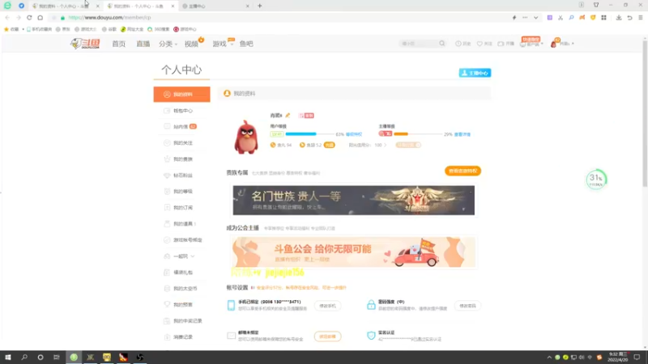The width and height of the screenshot is (648, 364).
Task: Go to the 直播 live section
Action: click(143, 44)
